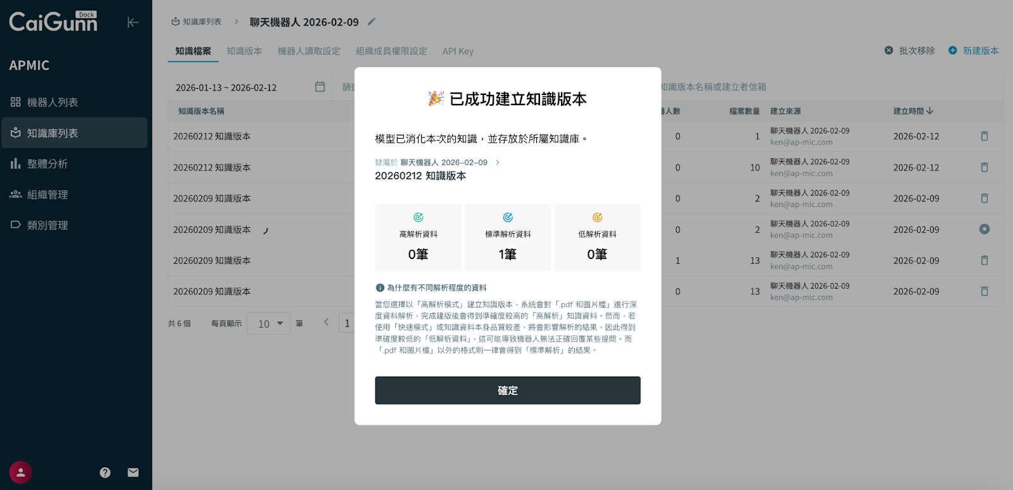Click the 為什麼有不同解析程度的資料 info icon
Screen dimensions: 1013x490
point(380,287)
